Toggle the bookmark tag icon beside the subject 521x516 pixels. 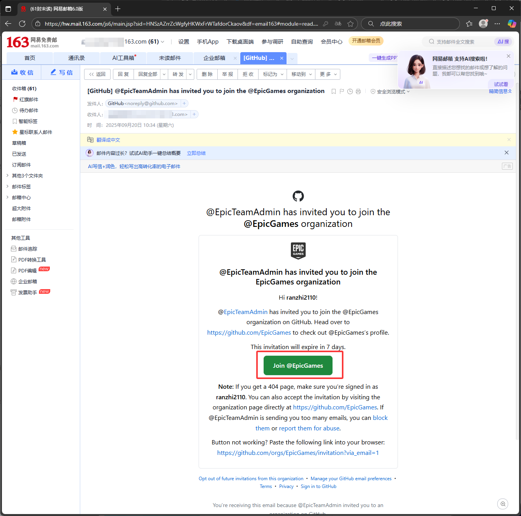click(333, 91)
